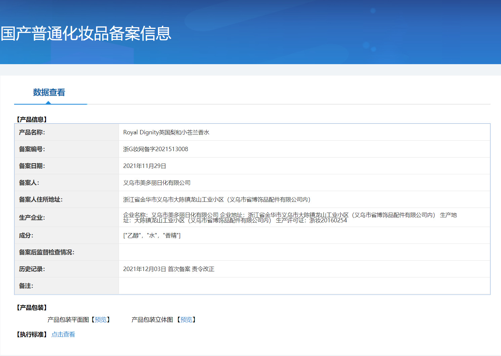Click the 备案人住所地址: row label
This screenshot has height=356, width=501.
pos(41,199)
